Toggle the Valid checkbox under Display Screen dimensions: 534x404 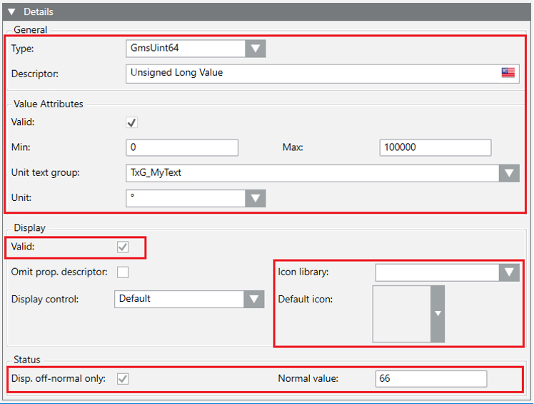pos(123,247)
